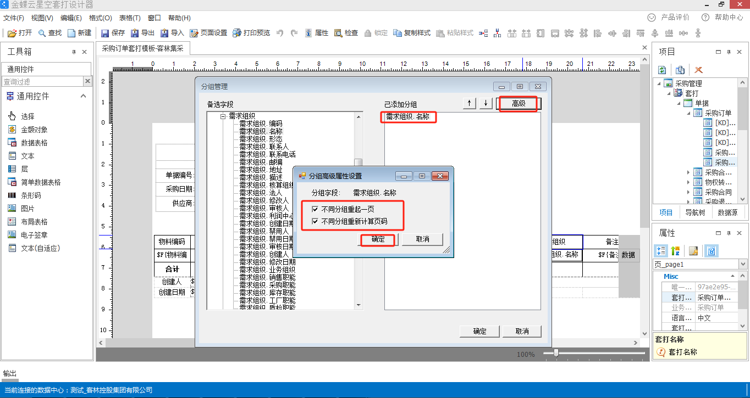Click the 高级 advanced button
This screenshot has width=750, height=398.
point(519,104)
